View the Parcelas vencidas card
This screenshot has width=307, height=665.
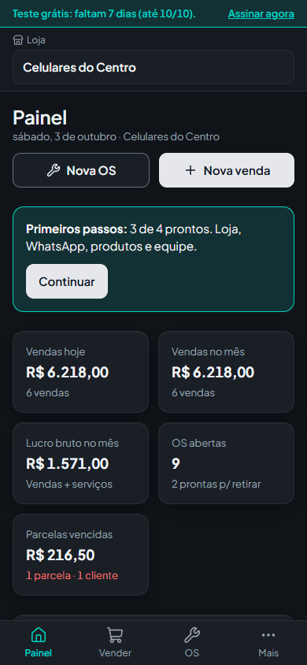tap(80, 555)
